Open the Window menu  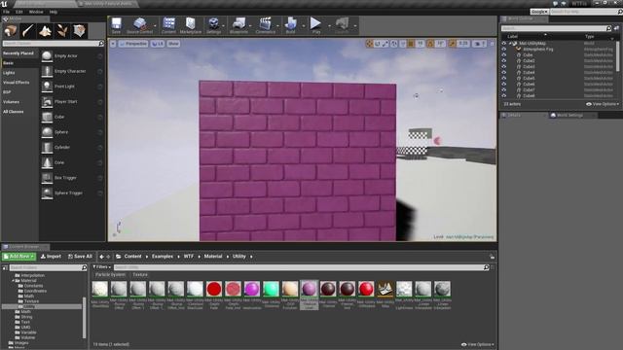[x=36, y=12]
